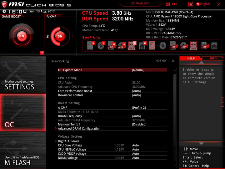Open the M-FLASH section
Viewport: 225px width, 169px height.
click(23, 150)
